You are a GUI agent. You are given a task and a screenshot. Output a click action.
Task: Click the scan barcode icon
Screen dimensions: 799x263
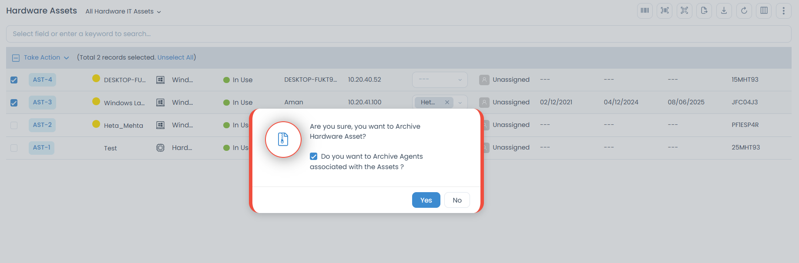[665, 11]
